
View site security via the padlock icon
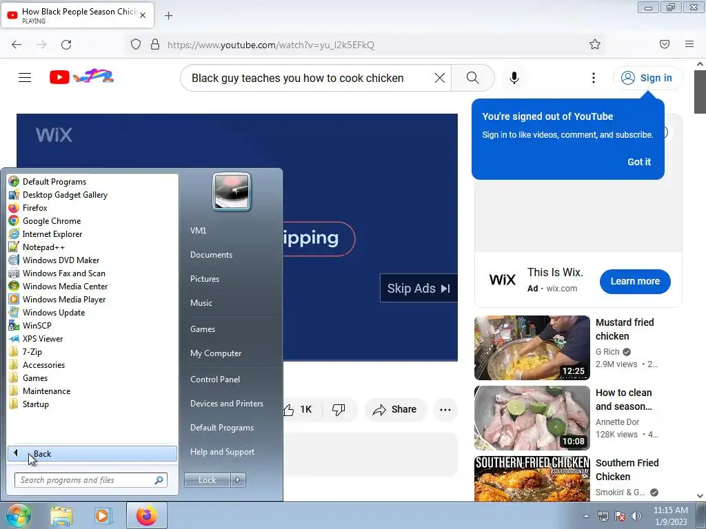155,44
